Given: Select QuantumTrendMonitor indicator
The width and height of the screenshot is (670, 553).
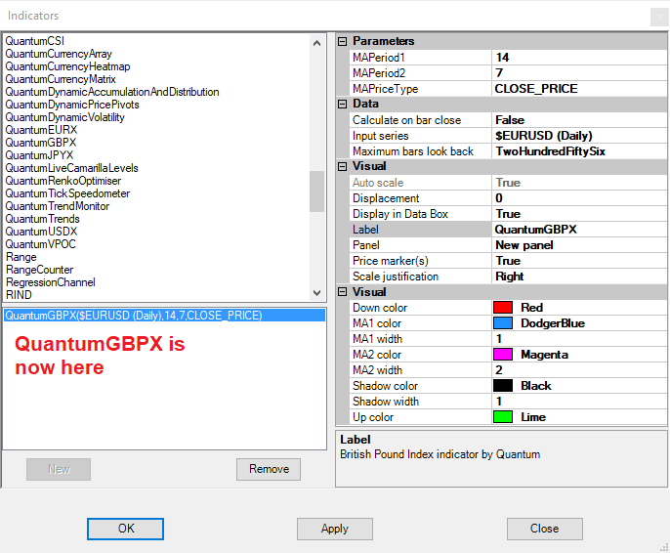Looking at the screenshot, I should [x=58, y=206].
